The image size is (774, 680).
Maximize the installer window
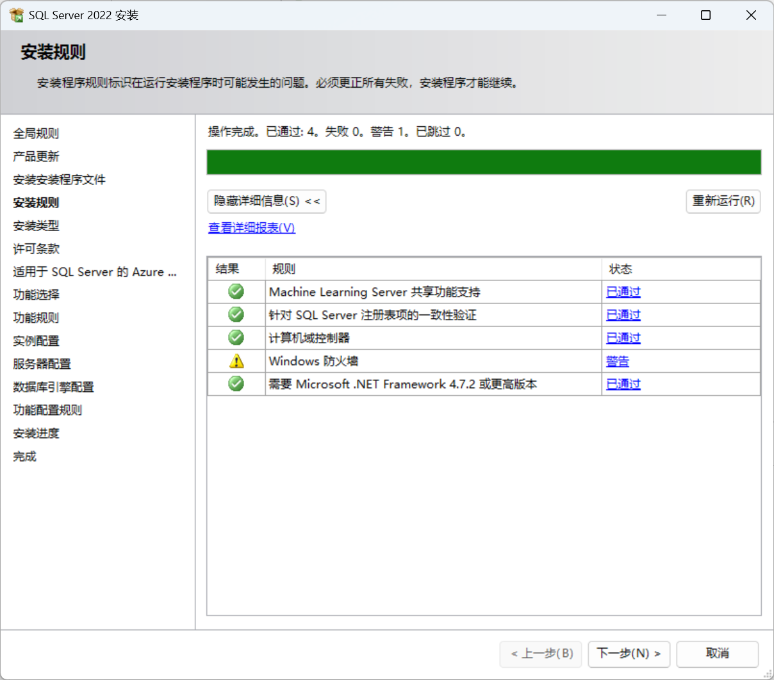(x=705, y=15)
